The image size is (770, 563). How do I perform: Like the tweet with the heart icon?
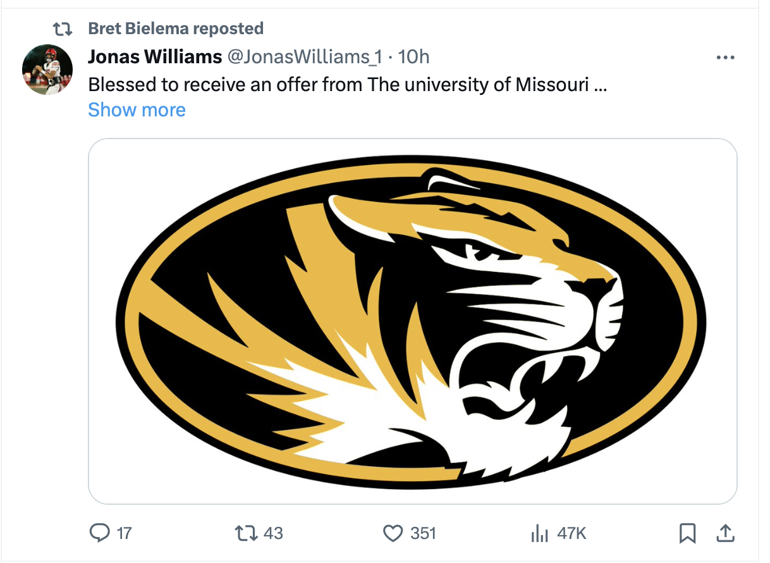coord(393,533)
